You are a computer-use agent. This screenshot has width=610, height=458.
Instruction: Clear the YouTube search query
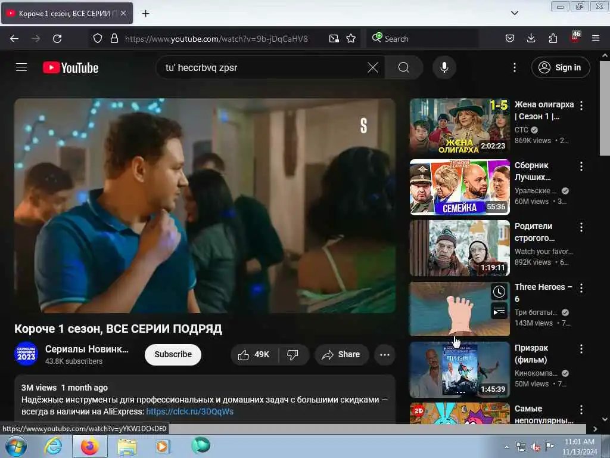pos(373,68)
